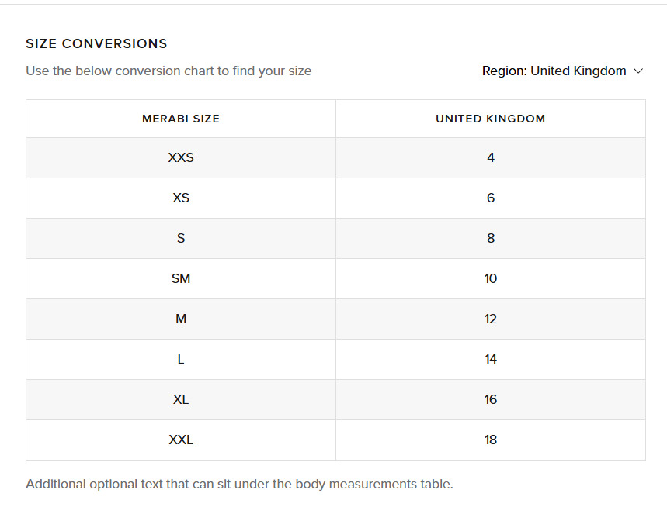Click the MERABI SIZE column header
This screenshot has width=667, height=514.
pyautogui.click(x=181, y=119)
